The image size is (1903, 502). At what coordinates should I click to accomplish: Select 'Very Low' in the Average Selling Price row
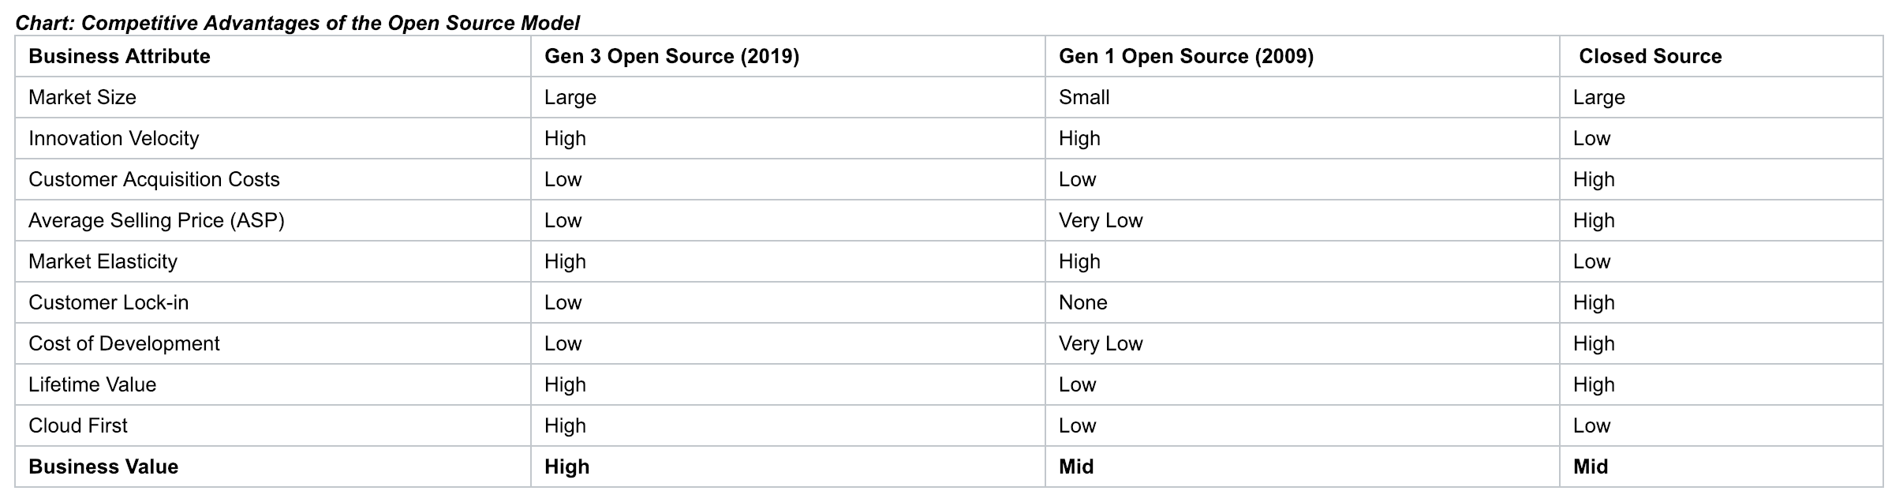[1100, 220]
